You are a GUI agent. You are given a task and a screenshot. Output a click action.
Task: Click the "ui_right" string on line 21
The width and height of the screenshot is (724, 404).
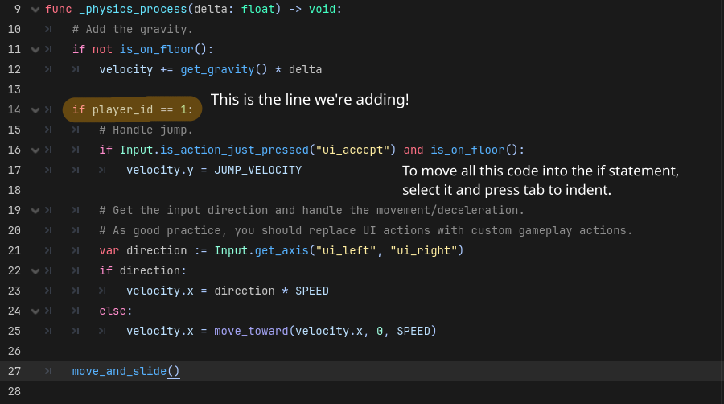pos(423,251)
